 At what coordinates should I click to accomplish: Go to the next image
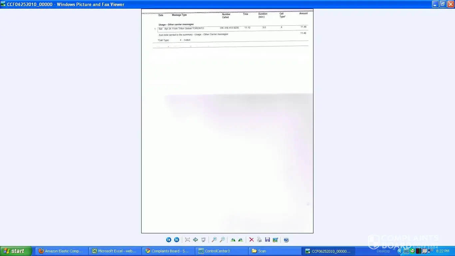[x=177, y=240]
